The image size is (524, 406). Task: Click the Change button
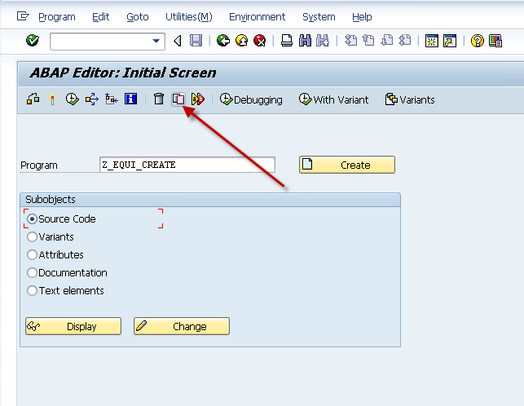[x=182, y=326]
